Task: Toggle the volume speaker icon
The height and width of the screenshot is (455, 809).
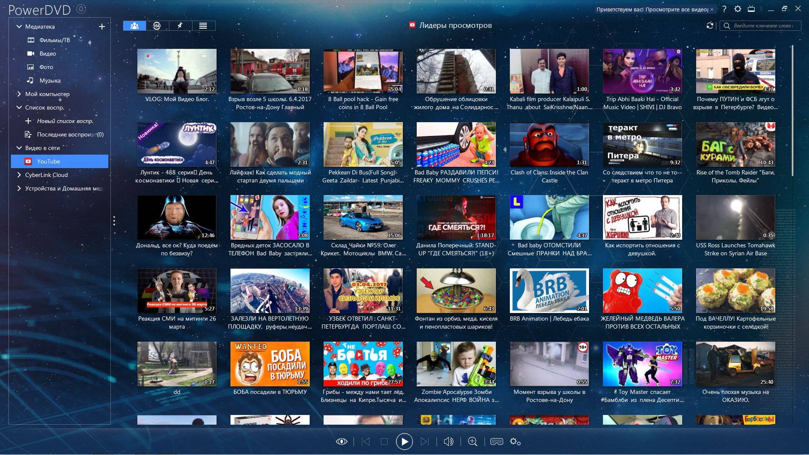Action: (448, 442)
